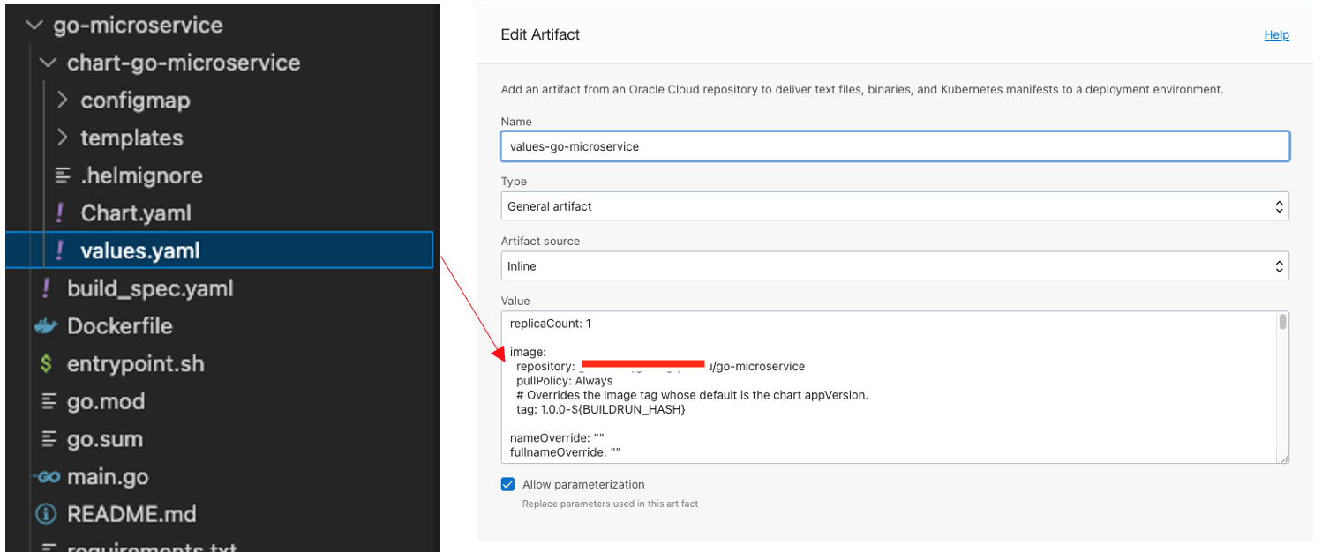Click the lines icon next to .helmignore
This screenshot has height=552, width=1322.
coord(62,175)
